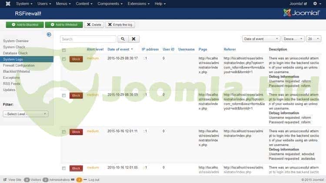Collapse sidebar using the blue arrow icon

pos(49,34)
